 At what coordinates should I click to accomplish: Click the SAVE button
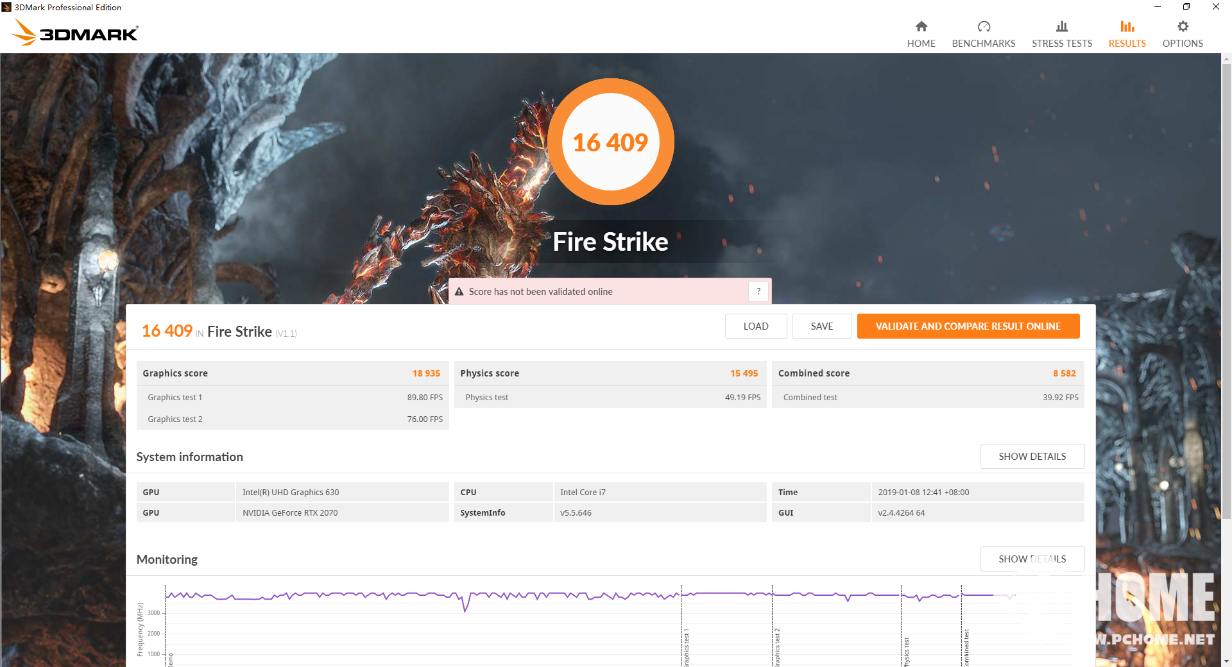[x=822, y=326]
